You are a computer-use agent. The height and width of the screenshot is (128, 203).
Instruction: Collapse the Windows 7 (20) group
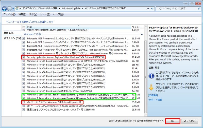point(32,34)
